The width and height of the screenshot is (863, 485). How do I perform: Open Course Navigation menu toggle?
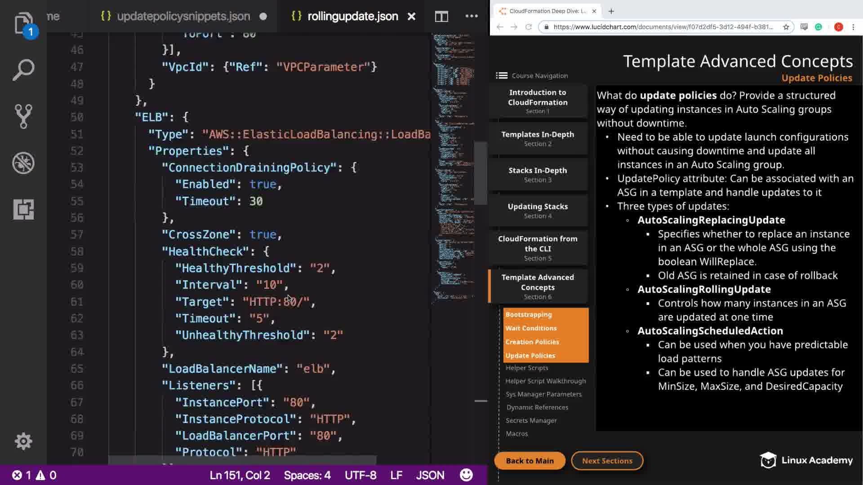(x=502, y=75)
